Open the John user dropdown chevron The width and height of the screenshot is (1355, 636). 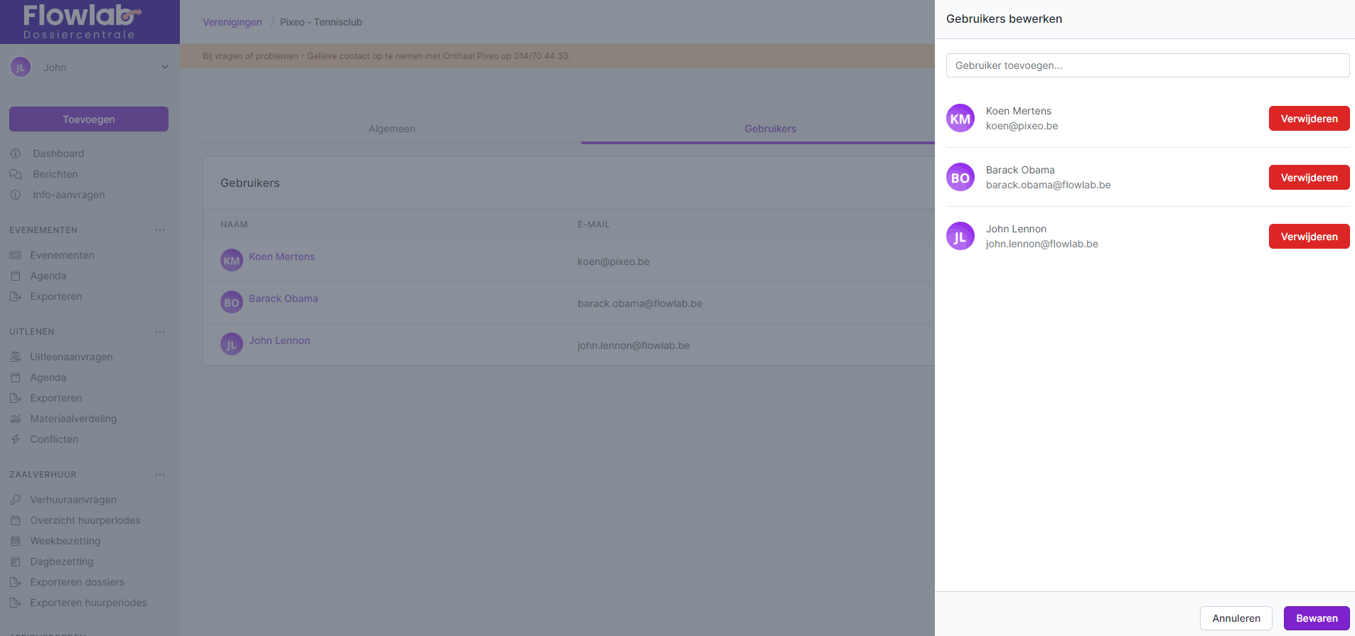[x=165, y=68]
